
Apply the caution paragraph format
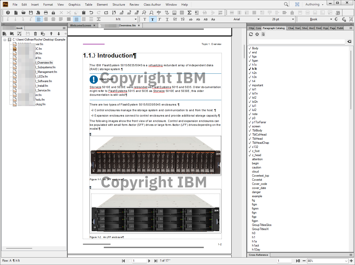[256, 167]
